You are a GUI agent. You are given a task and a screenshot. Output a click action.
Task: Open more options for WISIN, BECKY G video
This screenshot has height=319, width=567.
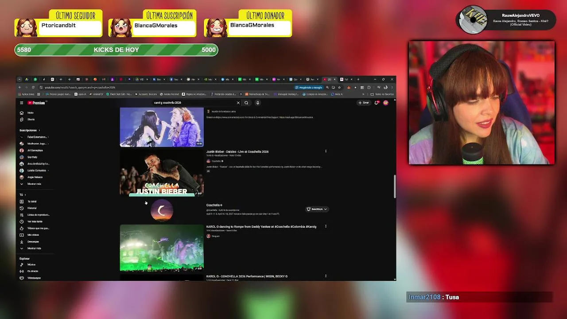(326, 276)
